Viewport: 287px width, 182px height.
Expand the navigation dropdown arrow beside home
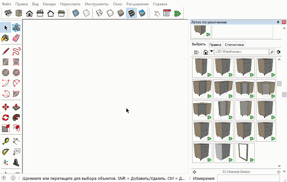(212, 51)
